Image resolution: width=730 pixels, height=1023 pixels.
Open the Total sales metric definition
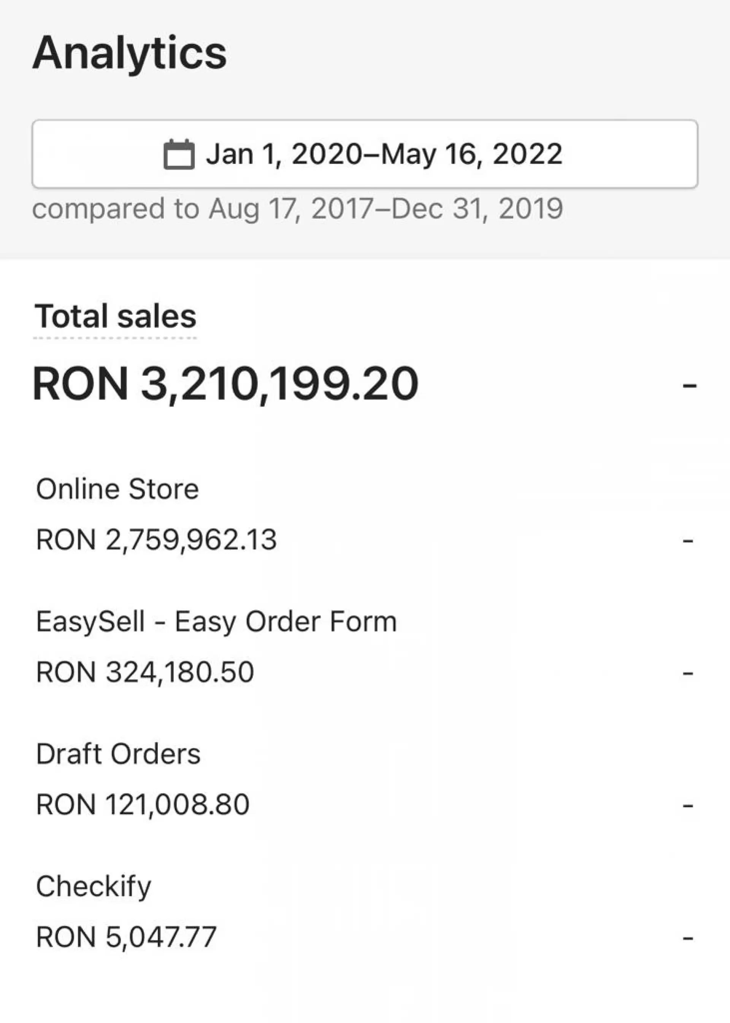(x=116, y=317)
